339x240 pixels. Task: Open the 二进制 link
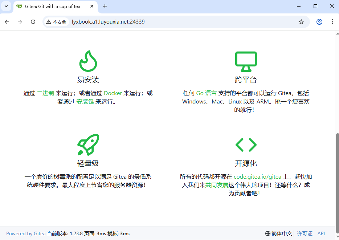click(x=45, y=93)
